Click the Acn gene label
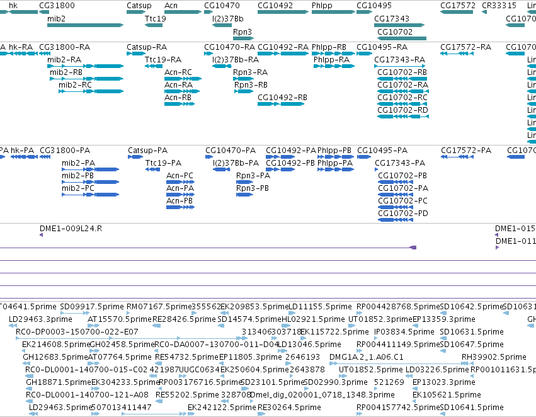The height and width of the screenshot is (417, 536). (x=171, y=6)
